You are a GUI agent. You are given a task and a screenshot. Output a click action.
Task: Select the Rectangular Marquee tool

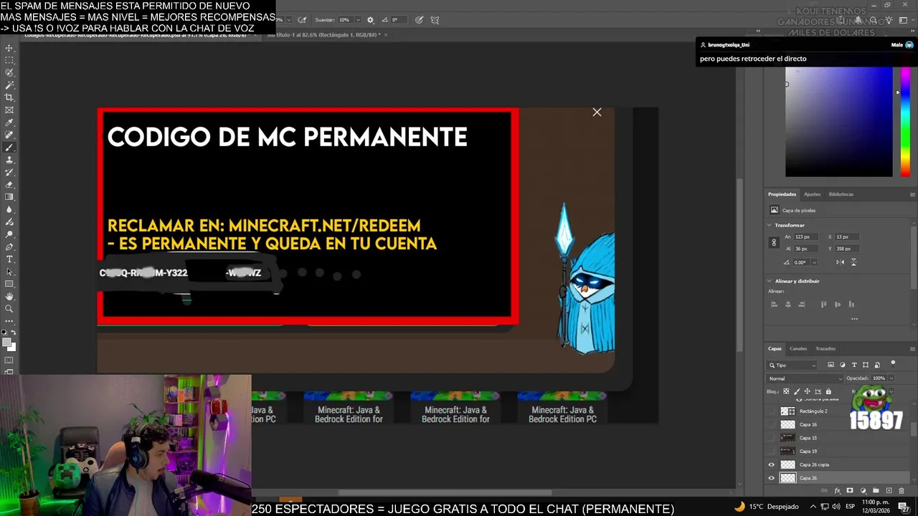point(9,60)
